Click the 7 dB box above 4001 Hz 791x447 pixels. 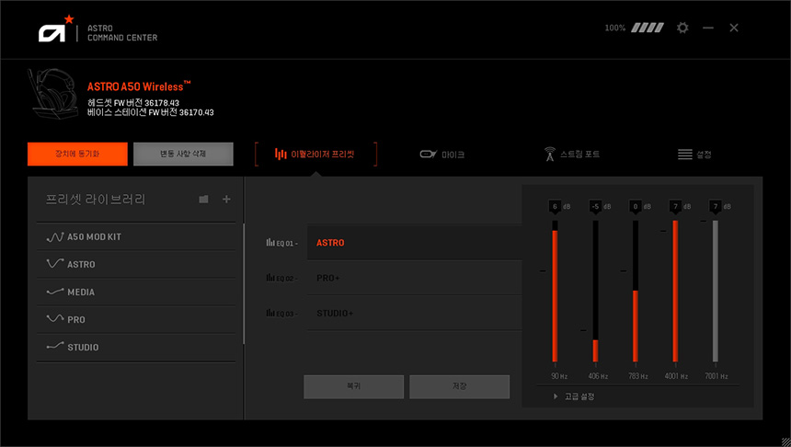click(675, 206)
